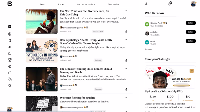Open bookmarks from sidebar
The image size is (200, 112).
[x=10, y=40]
